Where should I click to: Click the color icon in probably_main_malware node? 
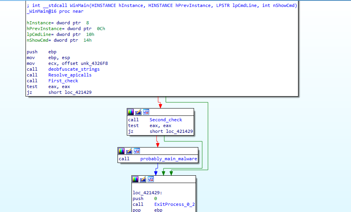[121, 151]
